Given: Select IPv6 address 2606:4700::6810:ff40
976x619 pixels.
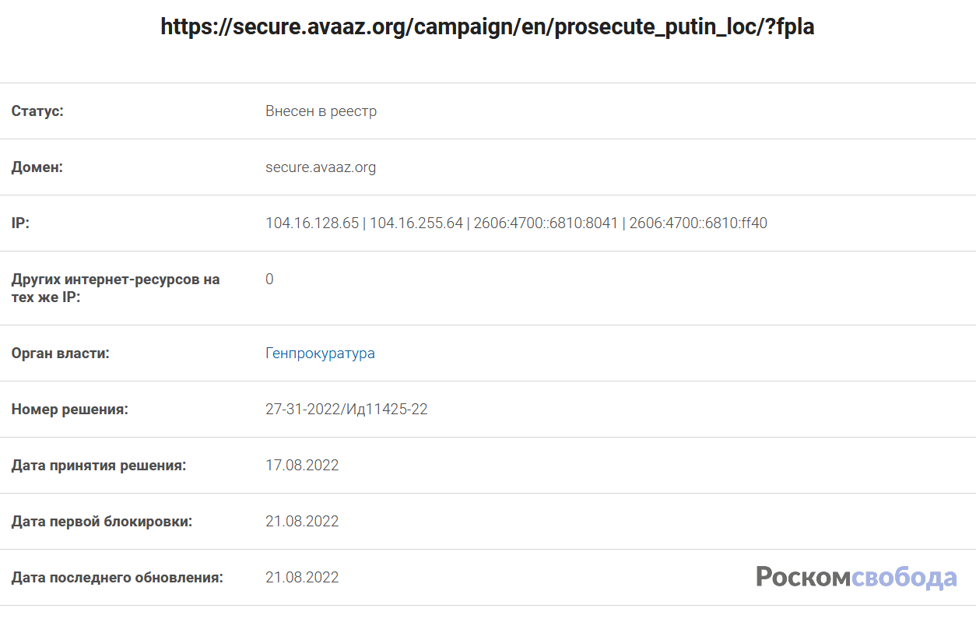Looking at the screenshot, I should 698,223.
